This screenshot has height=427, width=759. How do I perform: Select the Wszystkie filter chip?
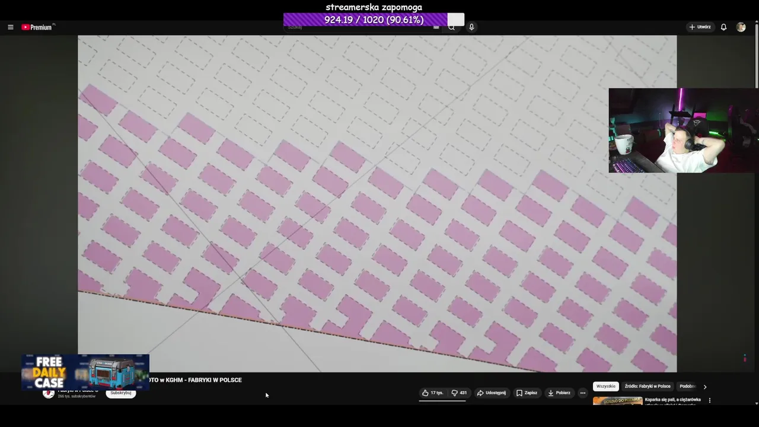click(x=606, y=387)
